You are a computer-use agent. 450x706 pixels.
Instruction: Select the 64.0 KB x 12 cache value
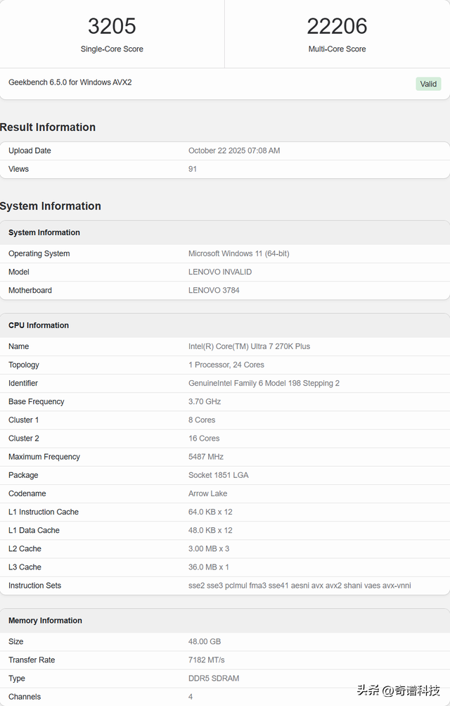coord(210,512)
